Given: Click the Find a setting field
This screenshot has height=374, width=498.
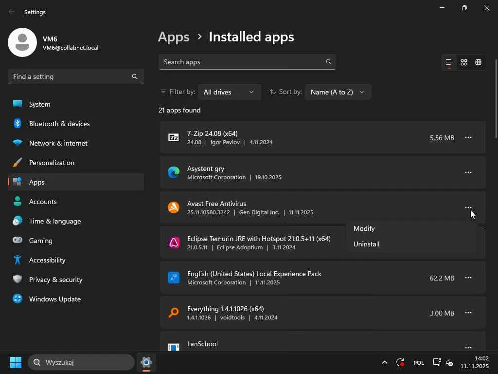Looking at the screenshot, I should [x=71, y=76].
